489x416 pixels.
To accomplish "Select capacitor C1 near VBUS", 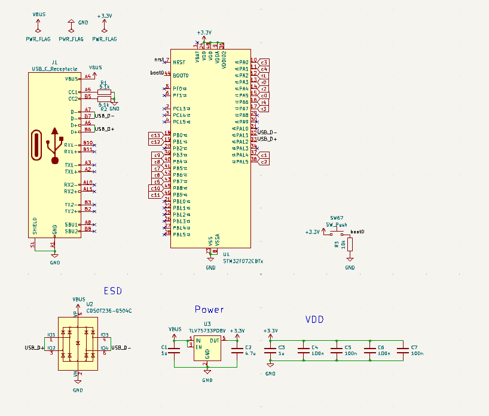I will [175, 350].
